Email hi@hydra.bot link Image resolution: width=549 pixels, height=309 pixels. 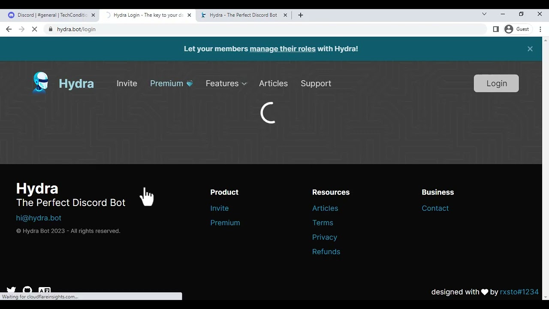[39, 218]
